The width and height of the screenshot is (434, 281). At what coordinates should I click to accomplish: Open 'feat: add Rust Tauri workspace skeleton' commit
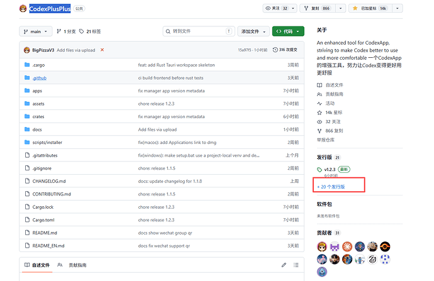coord(176,65)
